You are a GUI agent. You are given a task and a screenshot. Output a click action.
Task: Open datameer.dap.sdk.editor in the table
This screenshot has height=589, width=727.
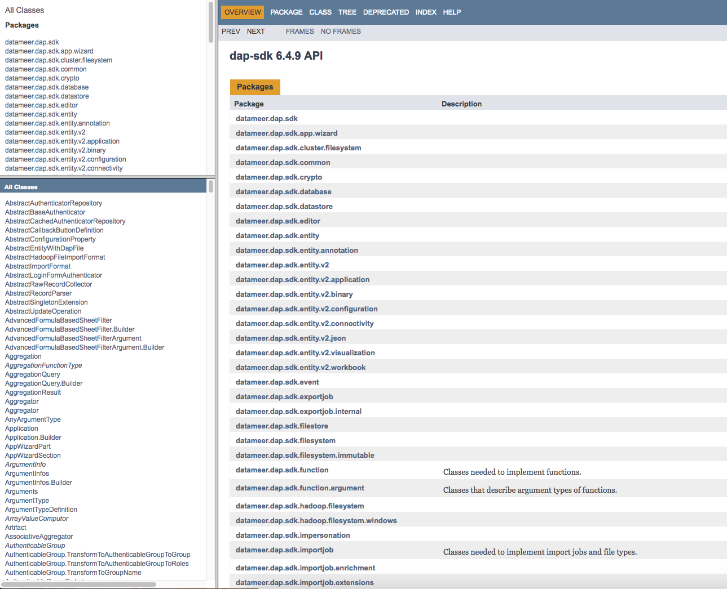pos(278,221)
